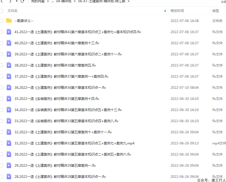The width and height of the screenshot is (226, 182).
Task: Check the box for --配套讲义-- folder
Action: coord(1,21)
